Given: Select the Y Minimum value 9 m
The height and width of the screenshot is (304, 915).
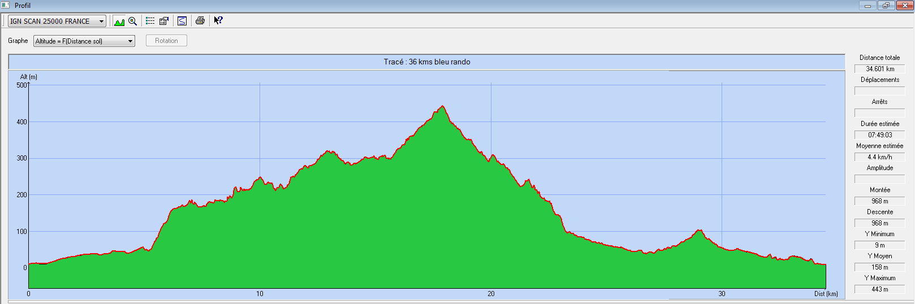Looking at the screenshot, I should point(880,245).
